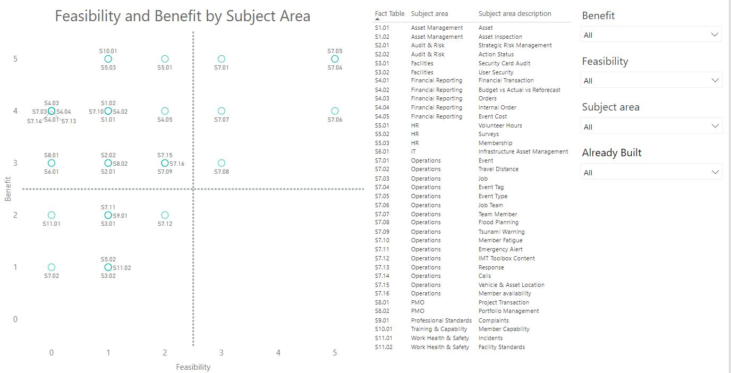Click the data point between S10.01 and S5.03
This screenshot has height=373, width=731.
[x=108, y=59]
